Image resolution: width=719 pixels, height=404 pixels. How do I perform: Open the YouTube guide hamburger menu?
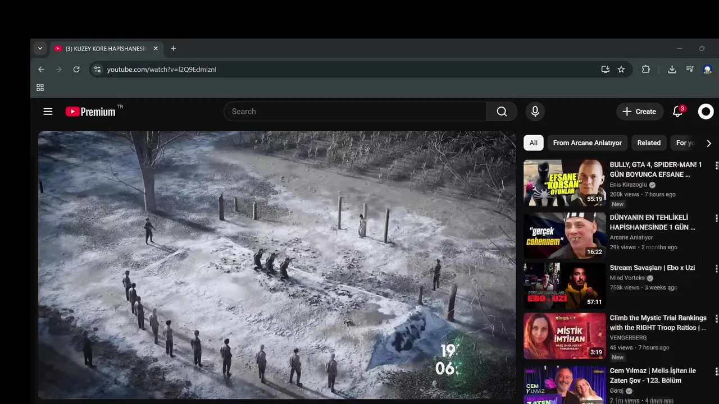click(48, 112)
